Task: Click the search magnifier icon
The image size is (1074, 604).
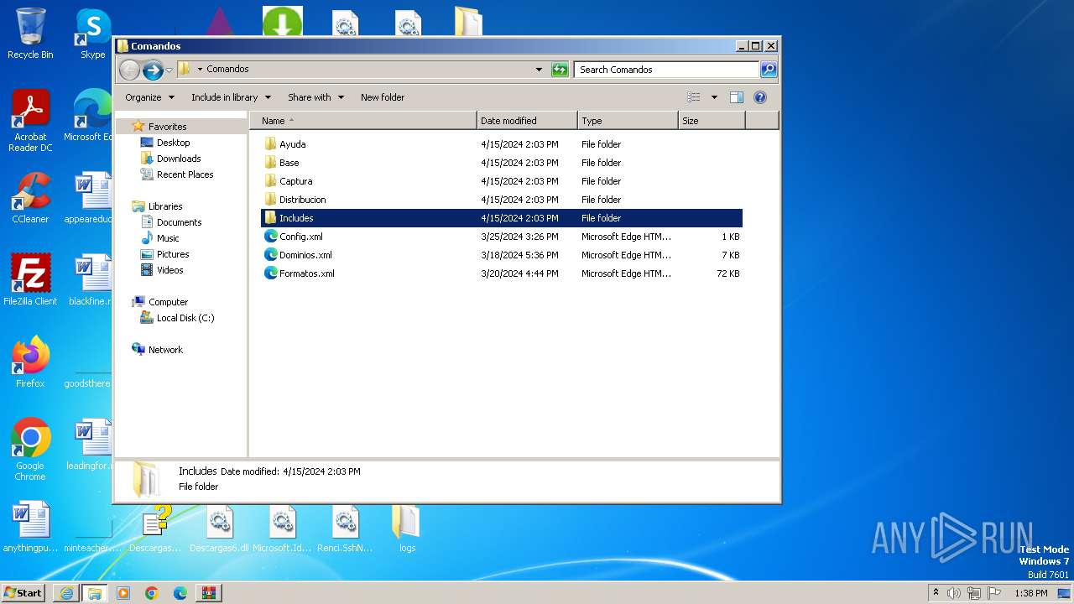Action: [769, 70]
